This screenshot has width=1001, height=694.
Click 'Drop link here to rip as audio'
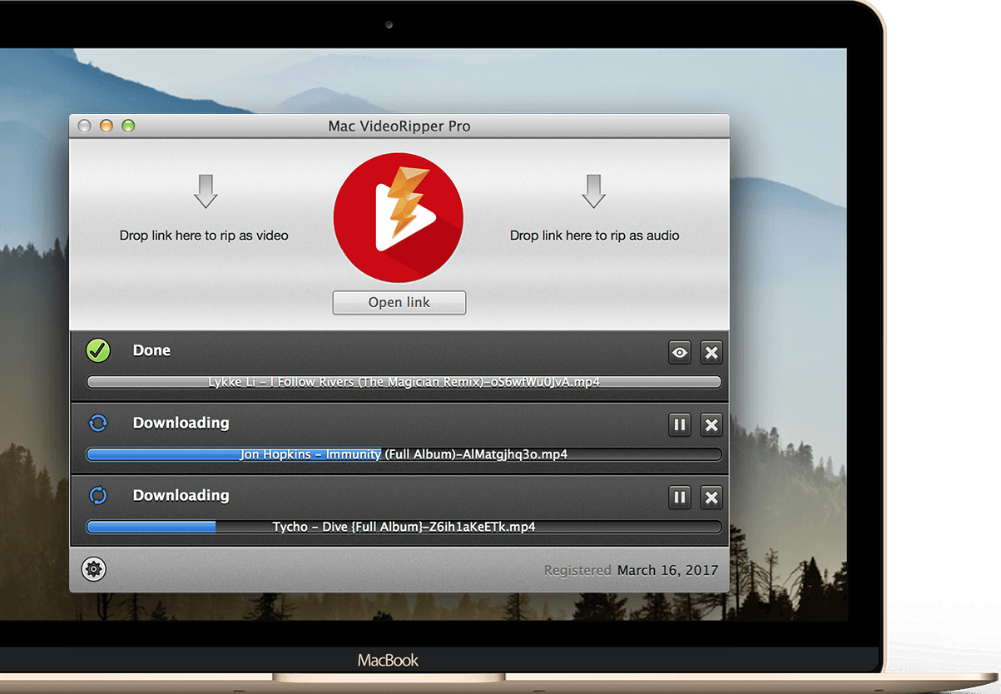595,235
